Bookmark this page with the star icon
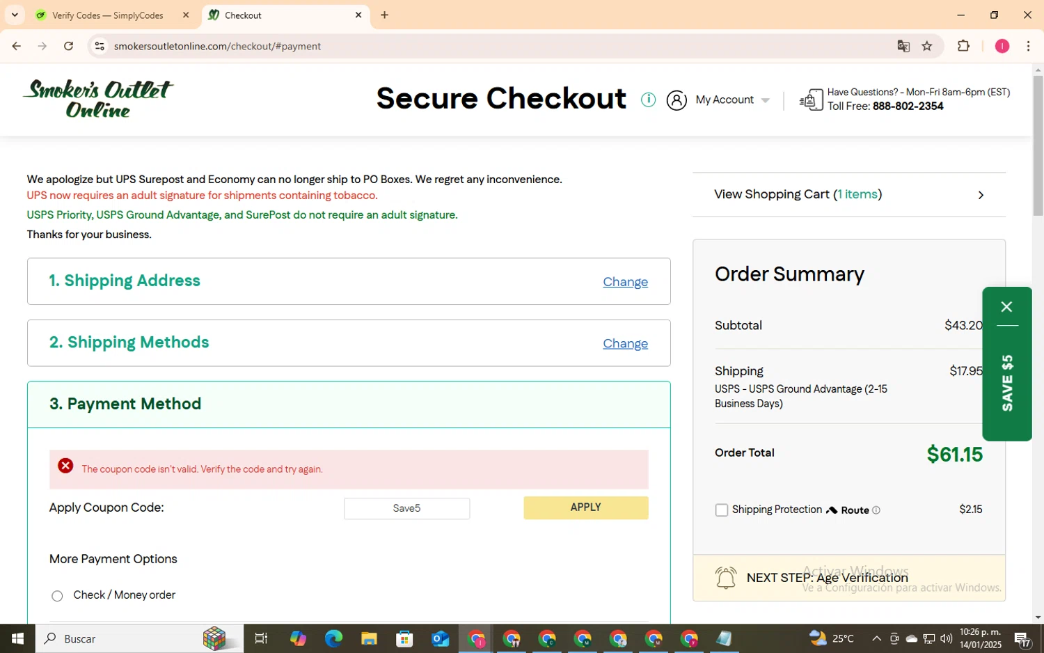Image resolution: width=1044 pixels, height=653 pixels. [927, 46]
